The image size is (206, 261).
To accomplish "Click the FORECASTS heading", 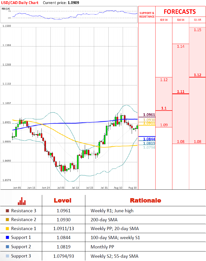I will coord(180,12).
